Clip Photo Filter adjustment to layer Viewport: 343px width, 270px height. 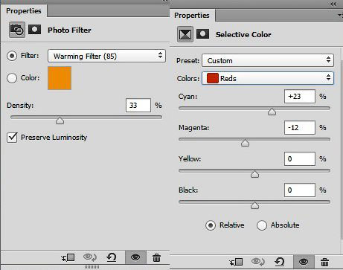68,257
